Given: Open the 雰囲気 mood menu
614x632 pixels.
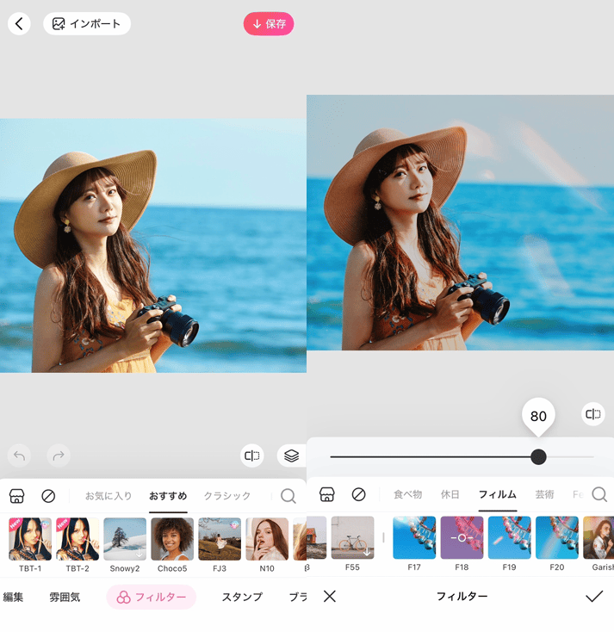Looking at the screenshot, I should (x=65, y=597).
